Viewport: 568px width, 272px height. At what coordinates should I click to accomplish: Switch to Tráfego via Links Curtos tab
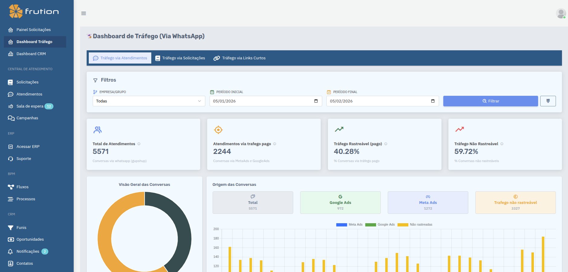click(x=239, y=58)
